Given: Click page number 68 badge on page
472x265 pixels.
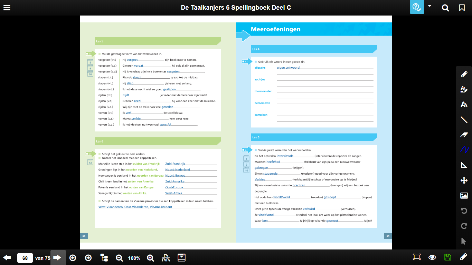Looking at the screenshot, I should coord(84,236).
